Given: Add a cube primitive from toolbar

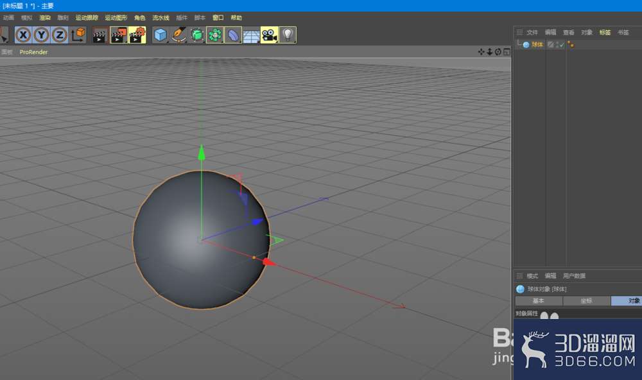Looking at the screenshot, I should pos(160,35).
